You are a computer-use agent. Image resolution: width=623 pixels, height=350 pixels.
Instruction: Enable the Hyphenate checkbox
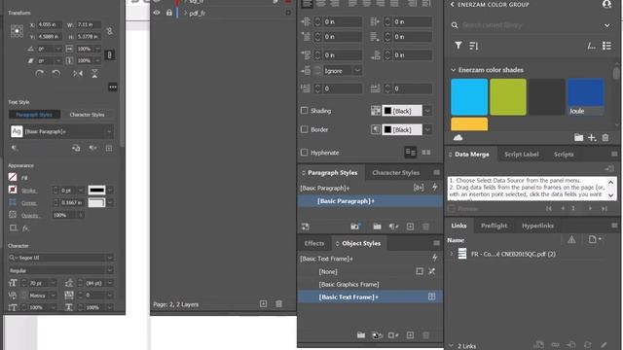click(x=304, y=153)
